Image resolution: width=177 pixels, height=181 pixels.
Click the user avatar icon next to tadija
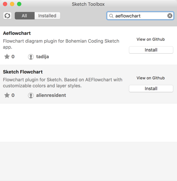31,57
